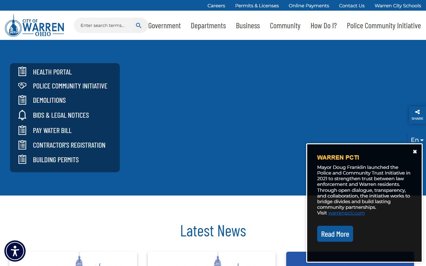Click the Health Portal clipboard icon
The image size is (426, 266).
click(x=22, y=71)
